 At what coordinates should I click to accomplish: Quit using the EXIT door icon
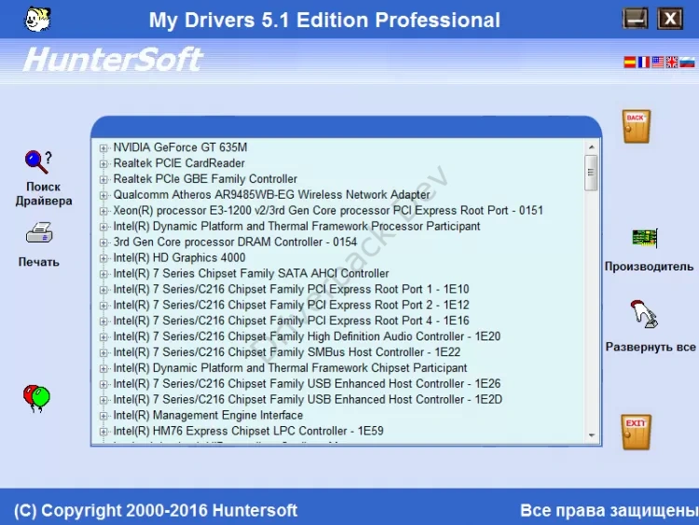[x=637, y=432]
